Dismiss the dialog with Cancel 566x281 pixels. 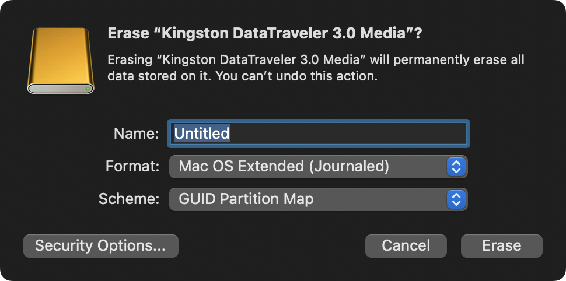pos(406,246)
